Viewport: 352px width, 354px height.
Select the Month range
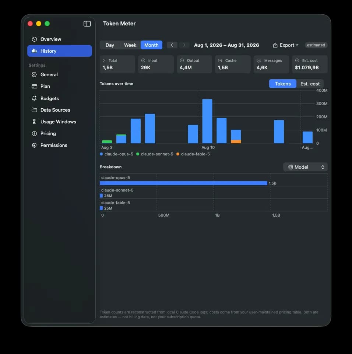tap(151, 45)
